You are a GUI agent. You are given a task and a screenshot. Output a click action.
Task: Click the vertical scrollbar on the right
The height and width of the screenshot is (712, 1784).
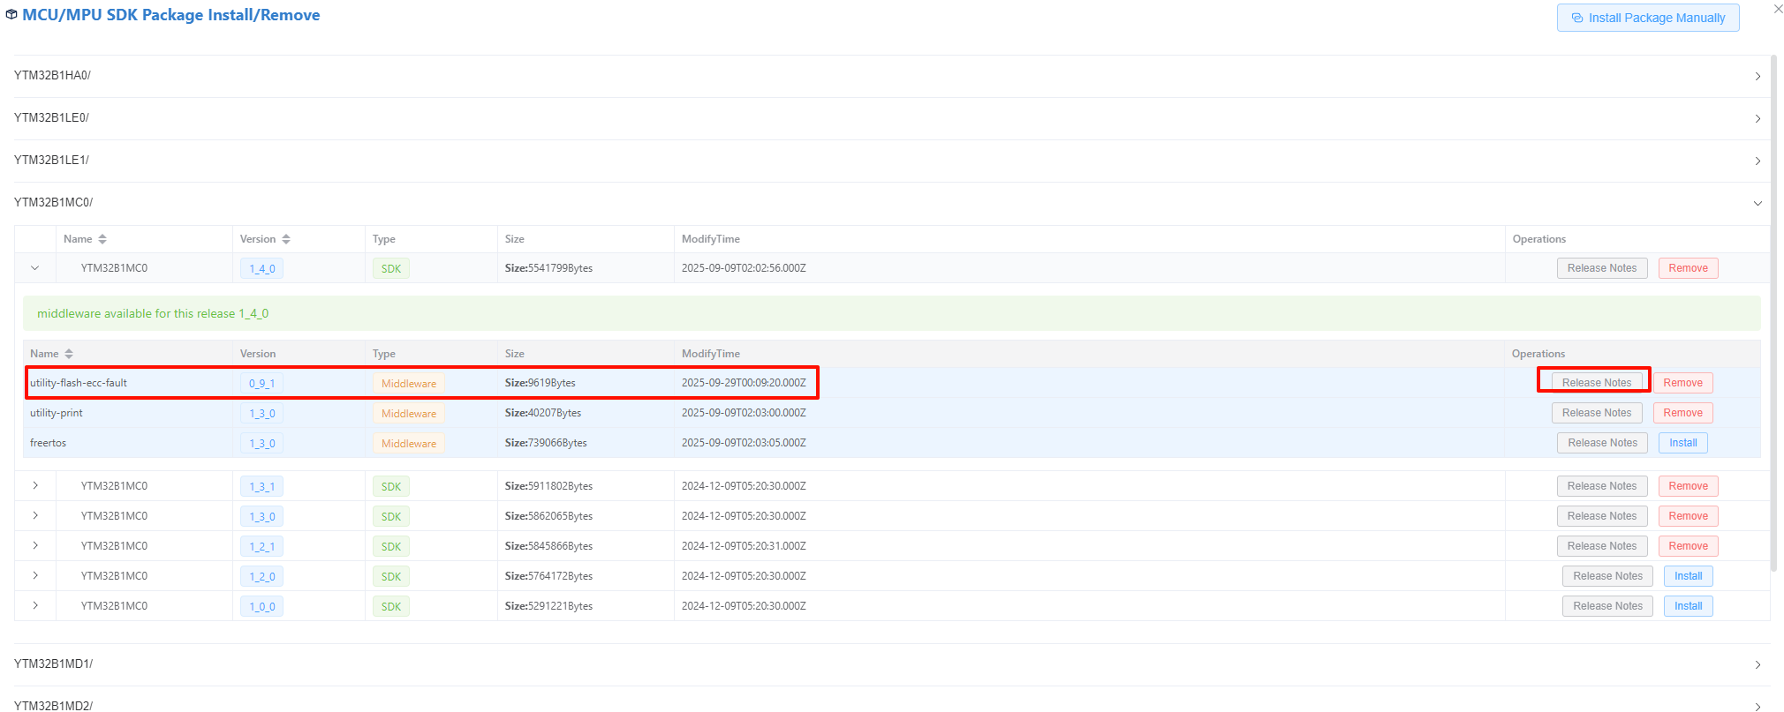click(1773, 309)
